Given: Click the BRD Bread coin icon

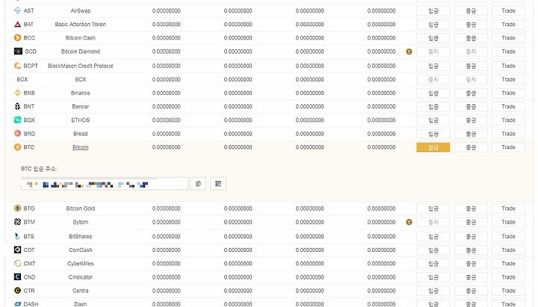Looking at the screenshot, I should click(17, 133).
